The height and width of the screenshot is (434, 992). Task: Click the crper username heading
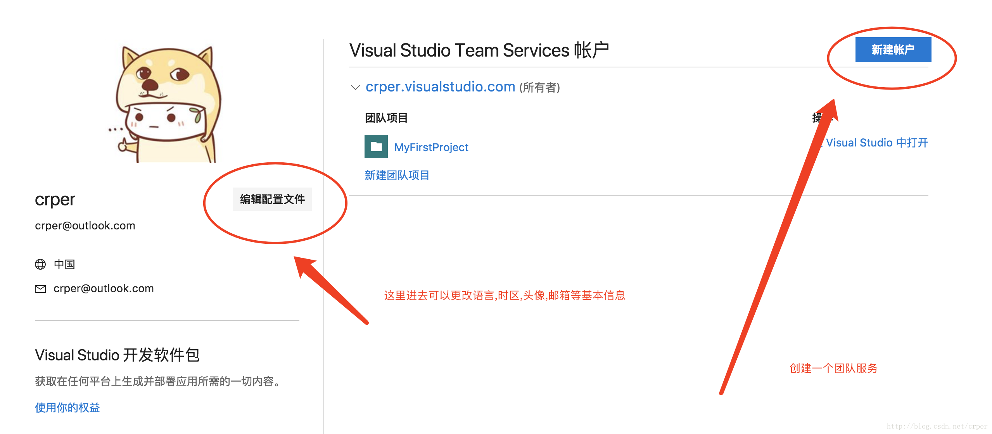55,200
